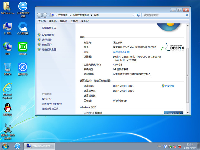Image resolution: width=200 pixels, height=150 pixels.
Task: Click the scrollbar up arrow
Action: (188, 25)
